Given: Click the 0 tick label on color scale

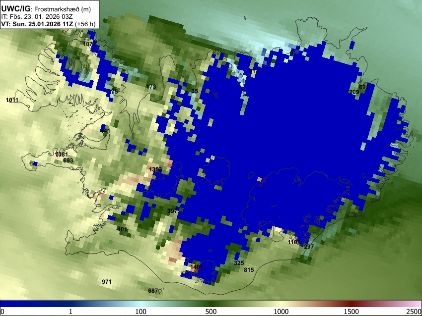Looking at the screenshot, I should tap(2, 312).
